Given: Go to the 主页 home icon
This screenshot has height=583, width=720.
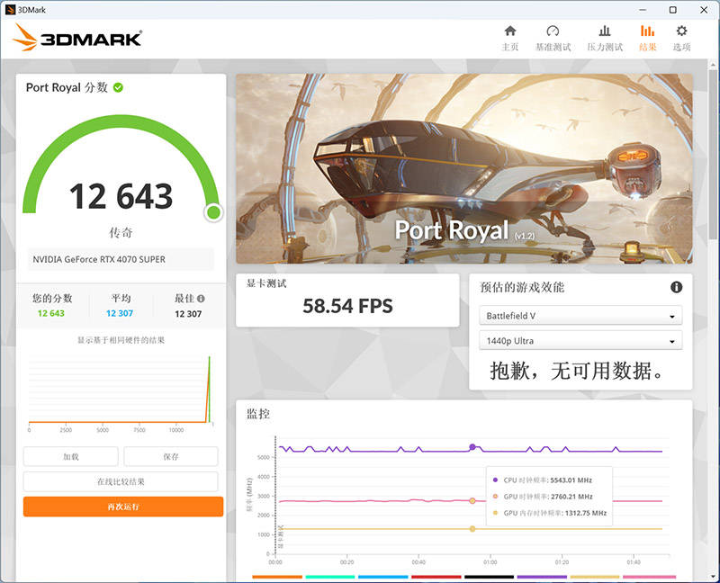Looking at the screenshot, I should pyautogui.click(x=510, y=31).
